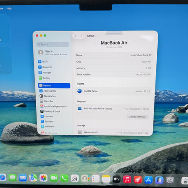
Task: Select Bluetooth in the sidebar
Action: pyautogui.click(x=45, y=67)
